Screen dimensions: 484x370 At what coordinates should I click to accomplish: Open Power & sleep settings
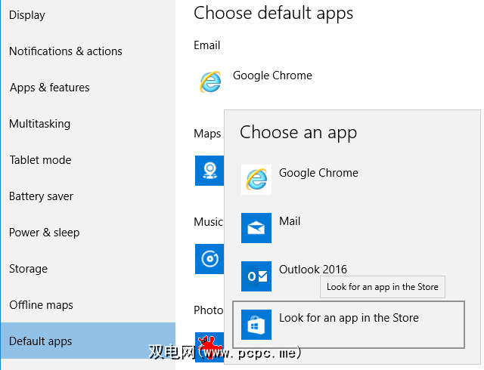click(45, 233)
